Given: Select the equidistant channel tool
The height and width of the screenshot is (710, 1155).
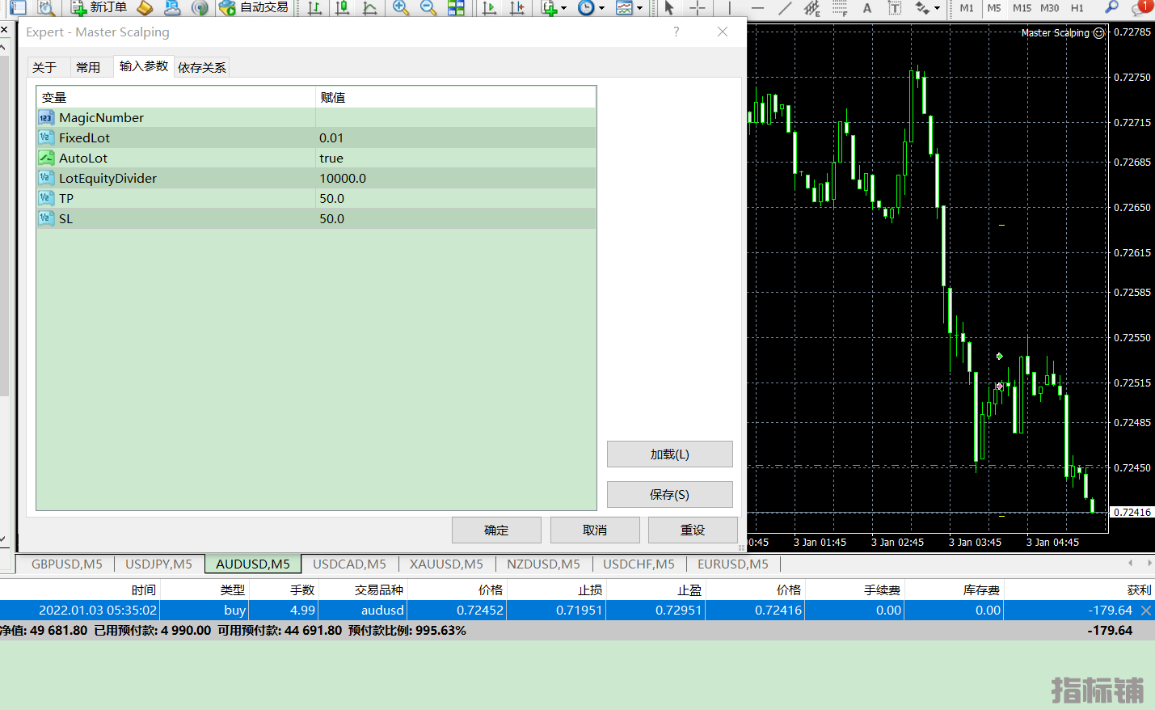Looking at the screenshot, I should 812,8.
